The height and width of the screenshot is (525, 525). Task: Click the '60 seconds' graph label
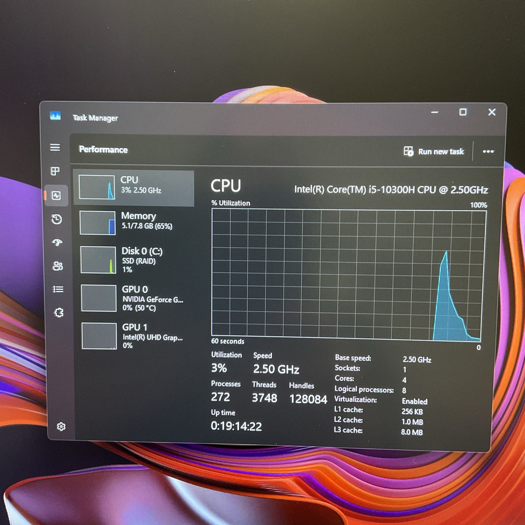click(x=228, y=341)
